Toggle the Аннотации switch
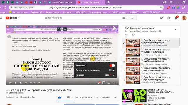 point(112,65)
